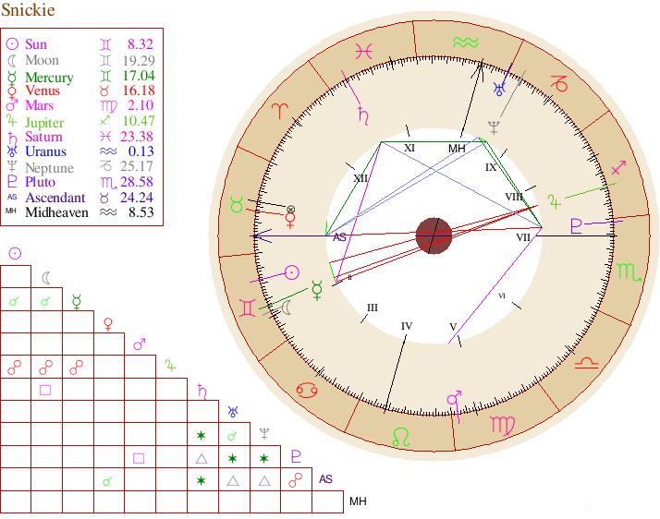
Task: Click the Moon crescent glyph in the legend
Action: point(12,61)
